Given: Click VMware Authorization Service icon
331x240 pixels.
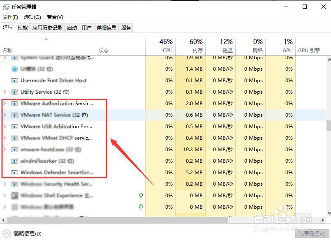Looking at the screenshot, I should [14, 104].
